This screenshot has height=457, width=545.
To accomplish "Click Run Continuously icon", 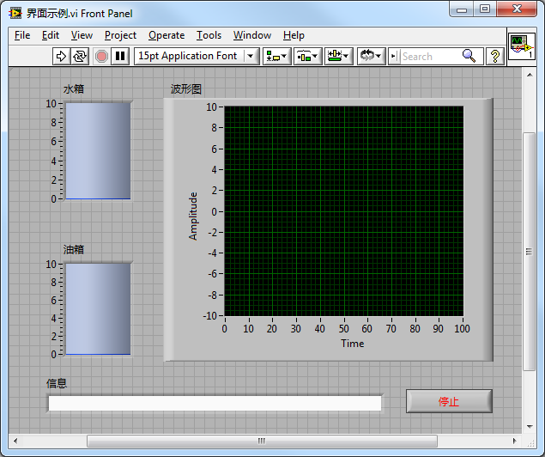I will 80,56.
